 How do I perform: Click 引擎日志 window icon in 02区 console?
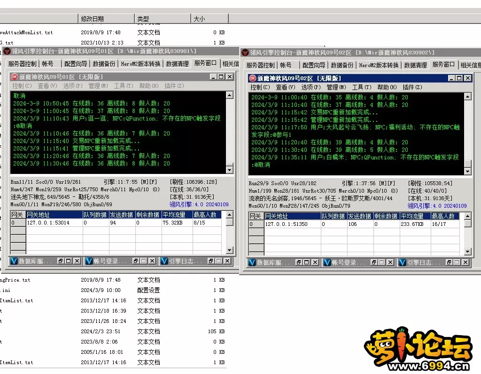[402, 262]
